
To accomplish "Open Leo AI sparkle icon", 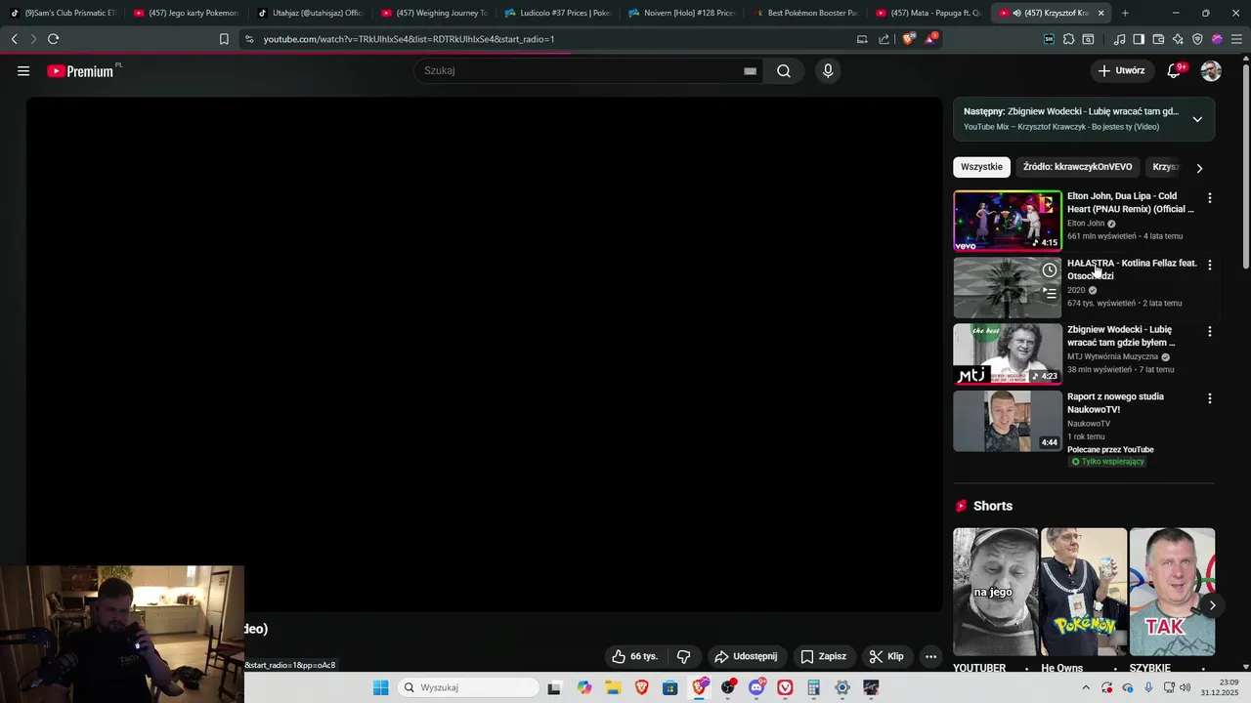I will [1178, 39].
